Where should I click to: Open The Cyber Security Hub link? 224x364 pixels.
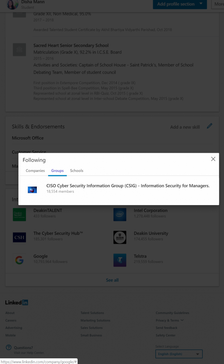[x=58, y=233]
